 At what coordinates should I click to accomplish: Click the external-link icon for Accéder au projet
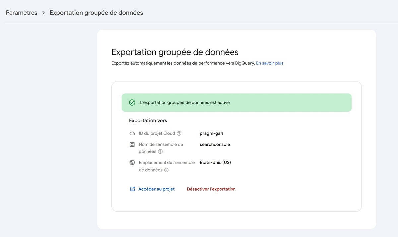pyautogui.click(x=132, y=189)
